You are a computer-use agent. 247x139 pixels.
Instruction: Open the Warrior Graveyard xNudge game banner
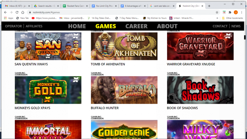click(x=200, y=46)
